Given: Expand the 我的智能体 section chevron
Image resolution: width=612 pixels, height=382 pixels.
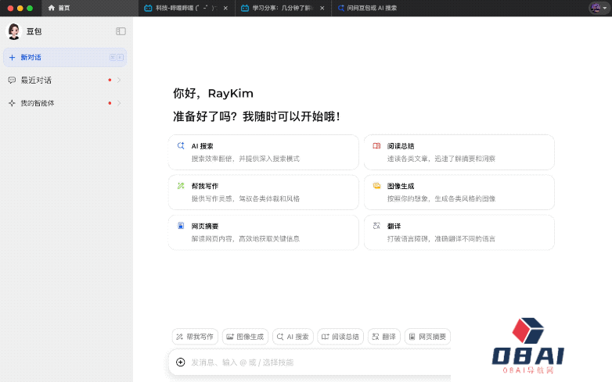Looking at the screenshot, I should pyautogui.click(x=119, y=103).
